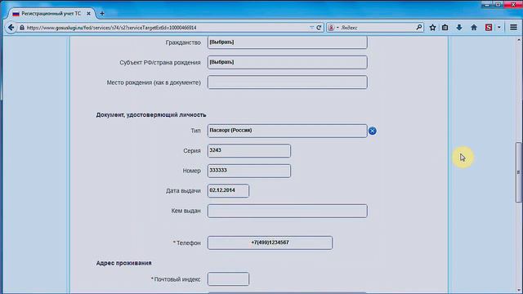Screen dimensions: 523x294
Task: Open the dropdown next to S extension
Action: [499, 28]
